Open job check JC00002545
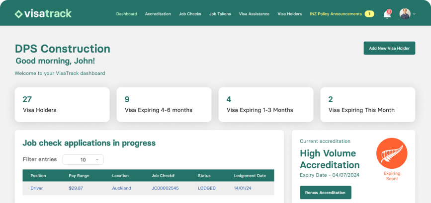The height and width of the screenshot is (203, 431). [165, 188]
